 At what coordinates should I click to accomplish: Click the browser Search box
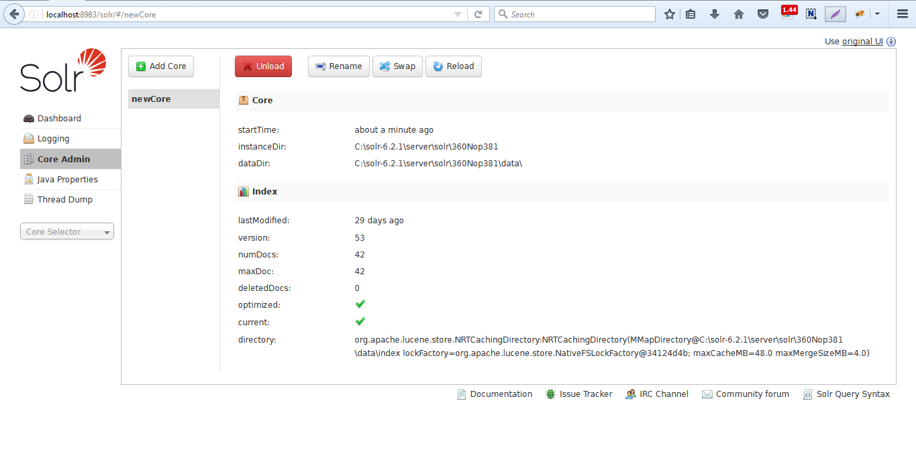point(574,14)
